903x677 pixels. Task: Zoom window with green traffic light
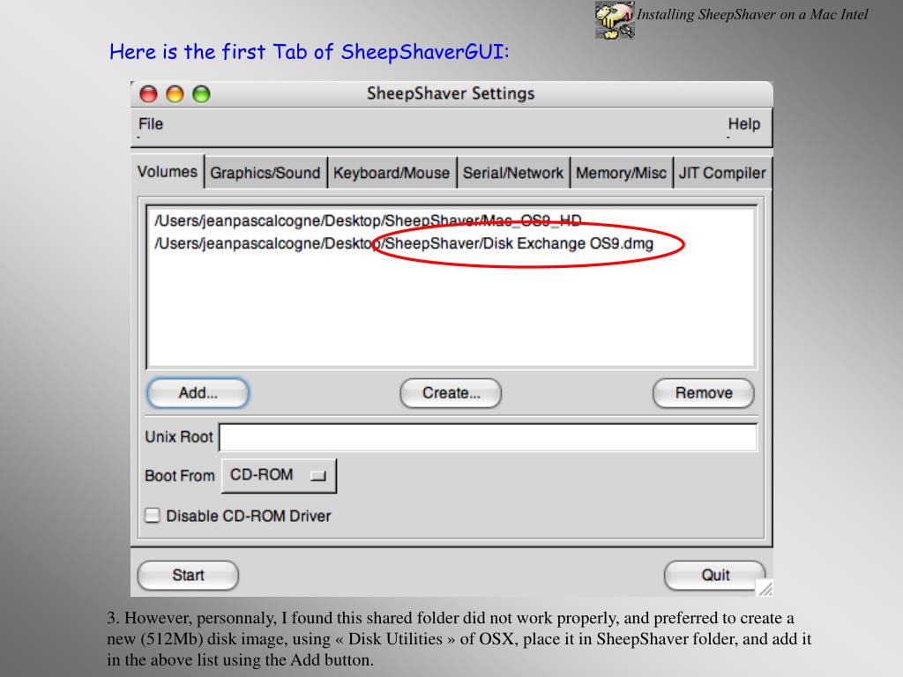click(202, 93)
